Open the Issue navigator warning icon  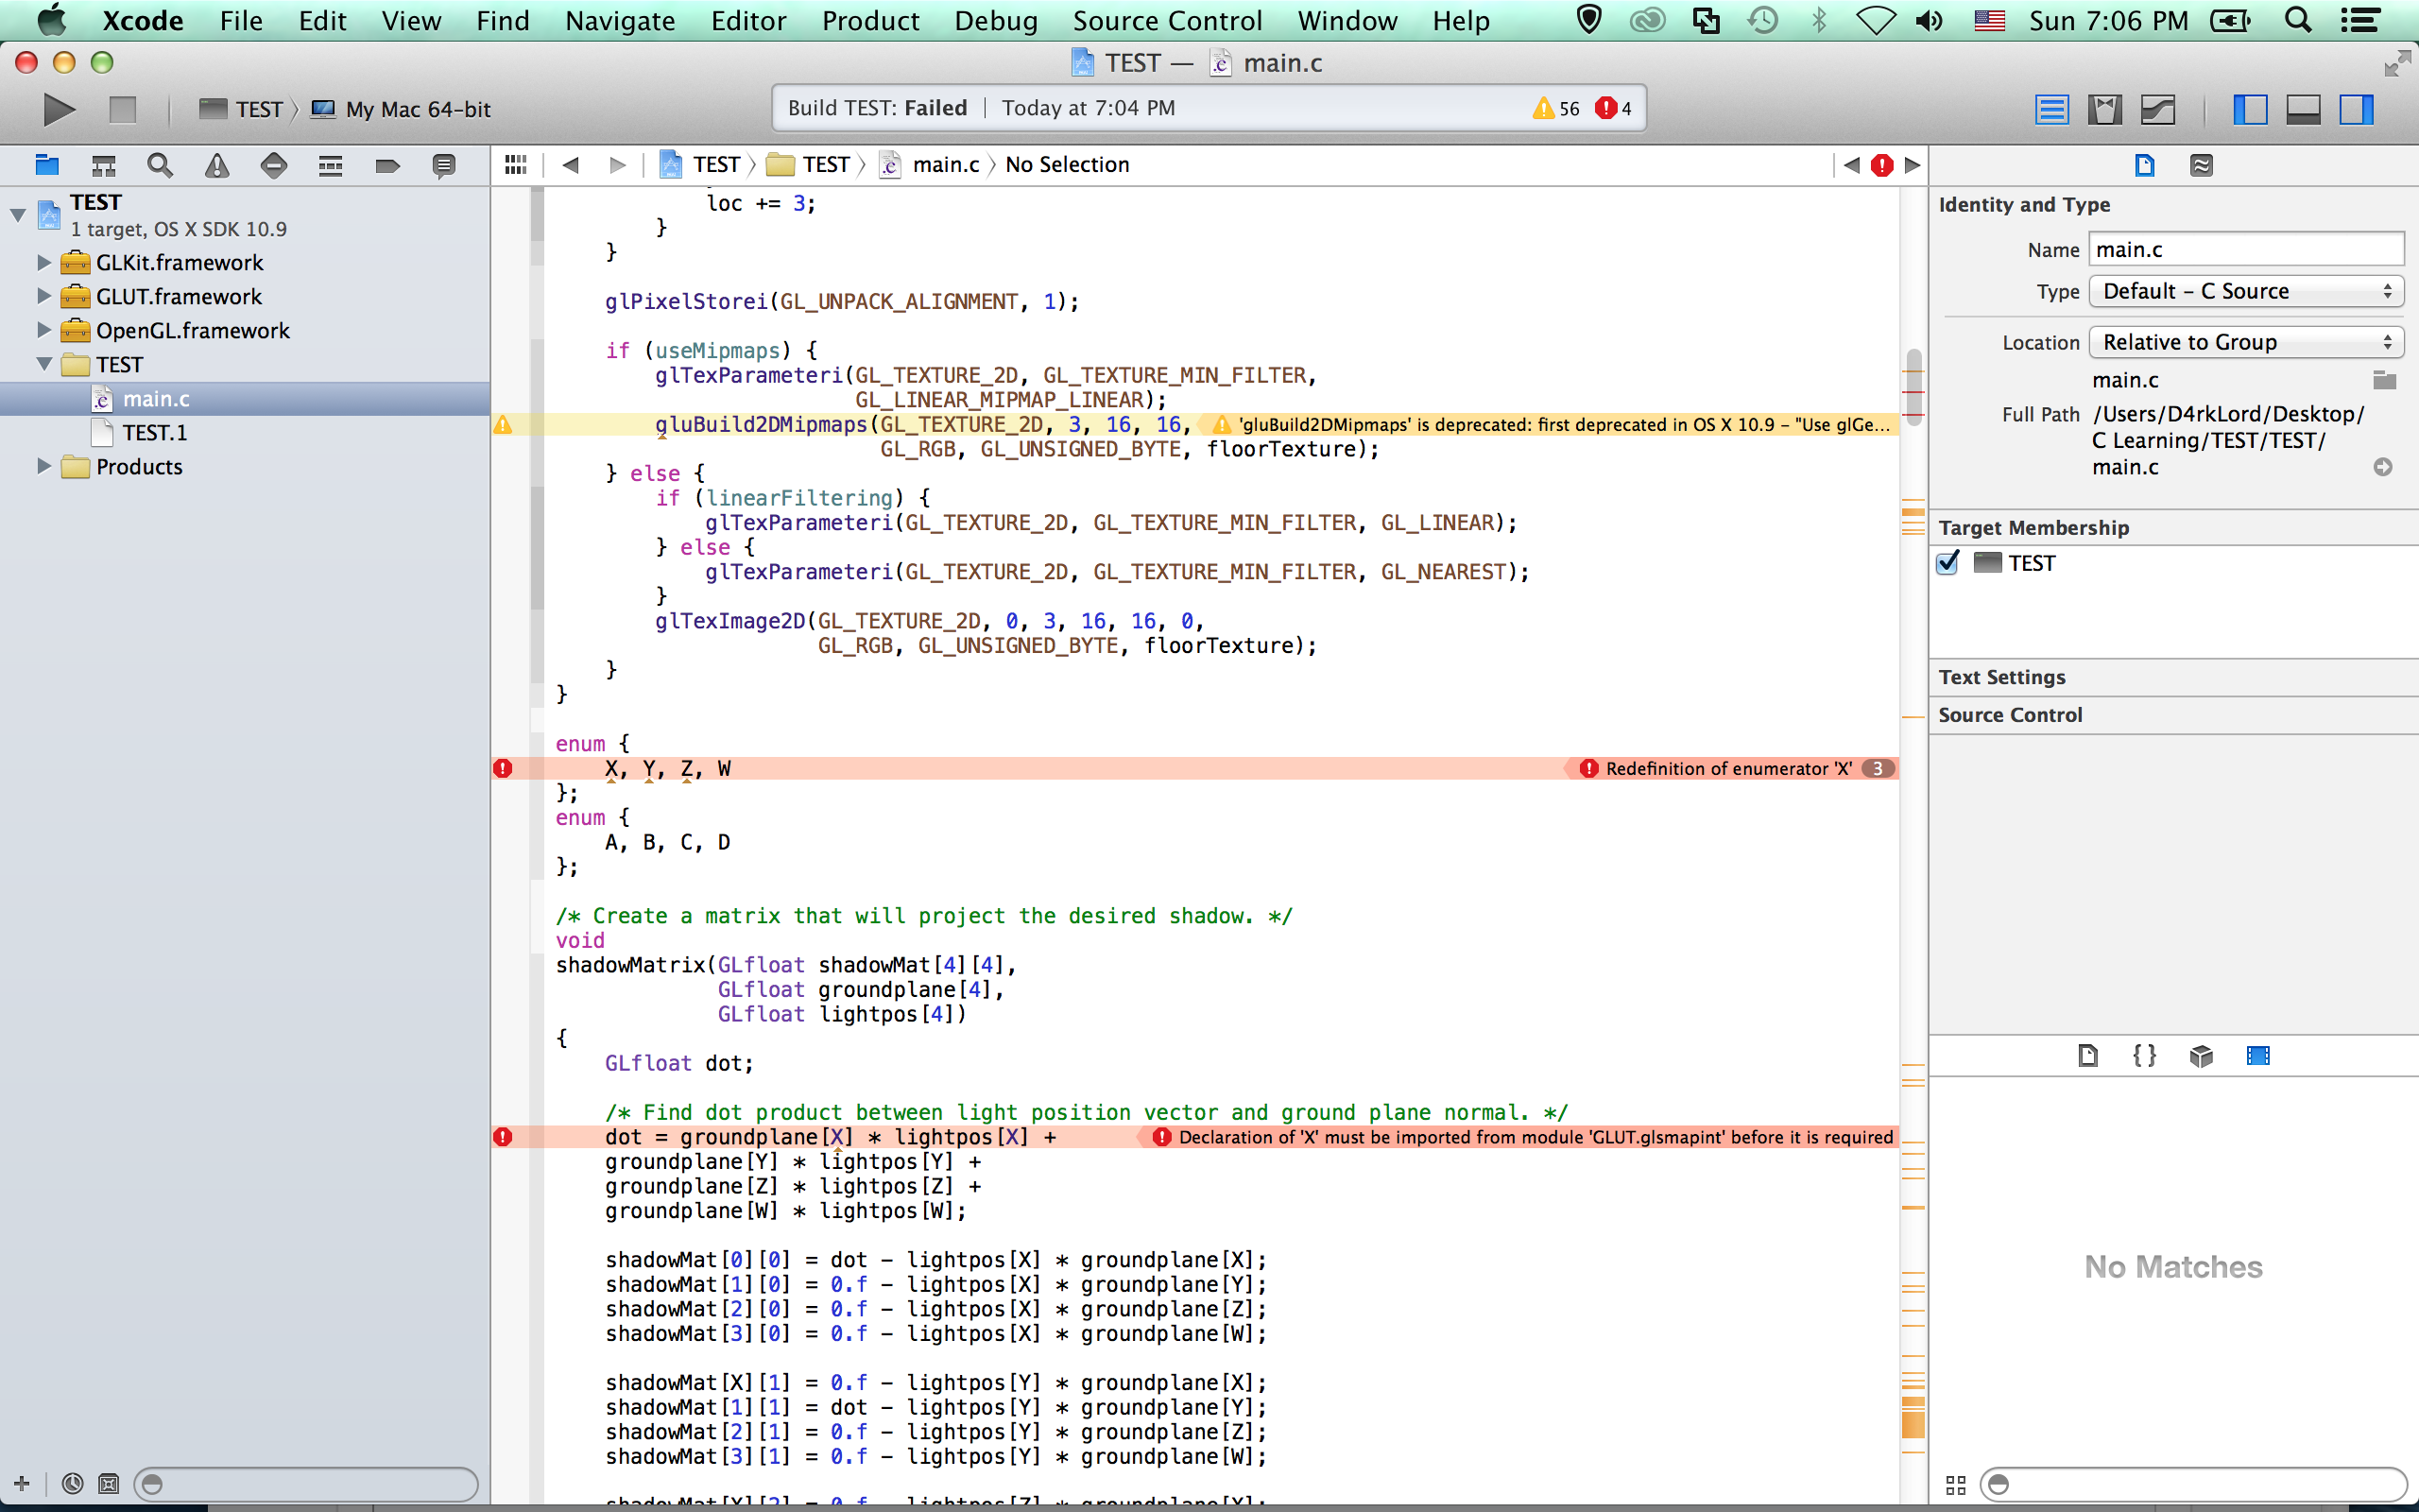coord(217,165)
